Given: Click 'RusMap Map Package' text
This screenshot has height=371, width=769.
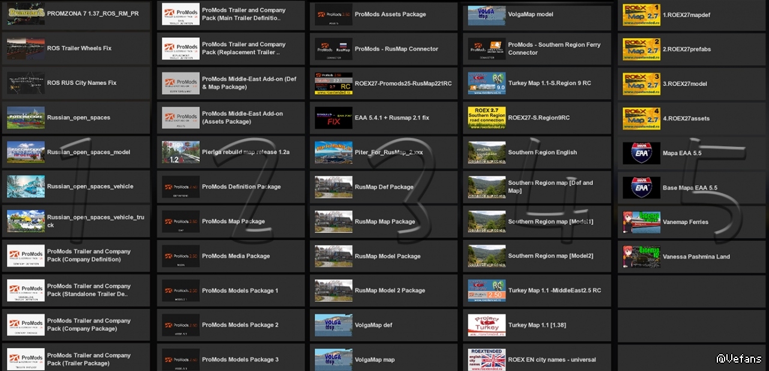Looking at the screenshot, I should (385, 221).
